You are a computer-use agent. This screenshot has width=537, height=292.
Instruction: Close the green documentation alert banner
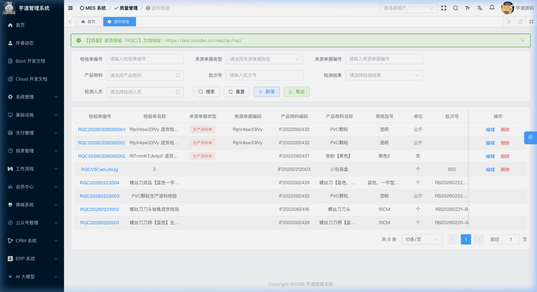[522, 41]
